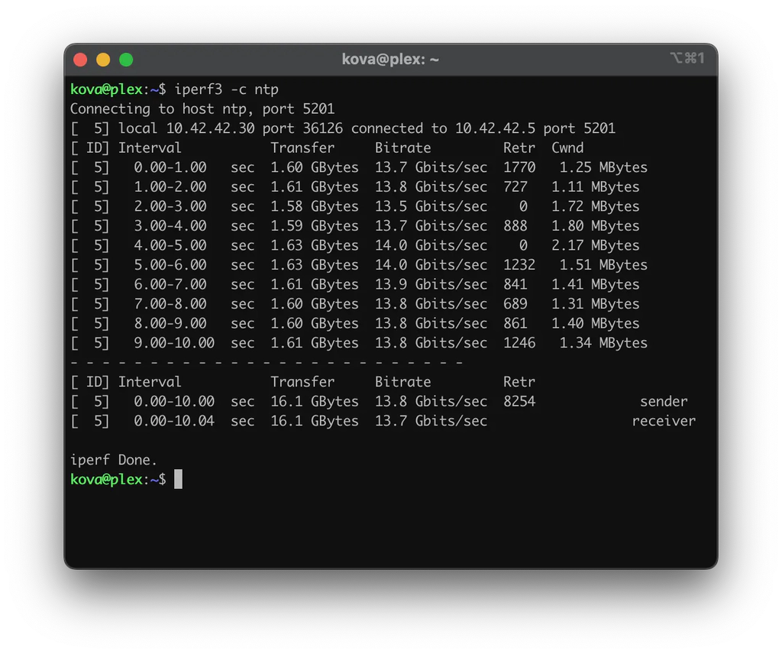782x654 pixels.
Task: Click the Cwnd value '1.51 MBytes'
Action: 603,265
